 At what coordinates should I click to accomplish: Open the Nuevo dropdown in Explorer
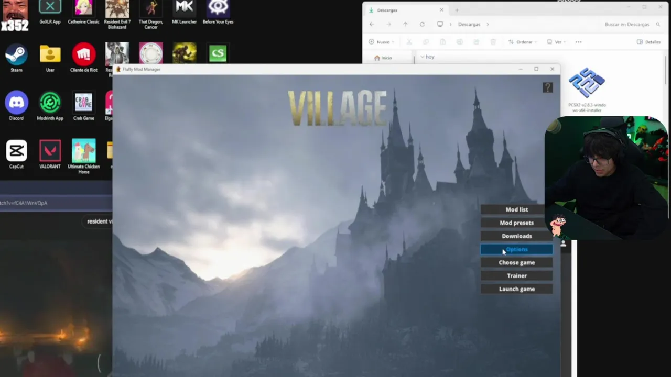[x=381, y=42]
